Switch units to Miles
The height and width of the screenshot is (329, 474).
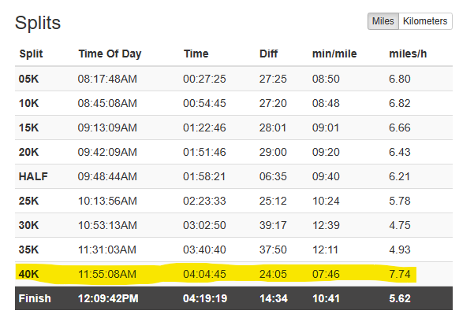tap(383, 21)
